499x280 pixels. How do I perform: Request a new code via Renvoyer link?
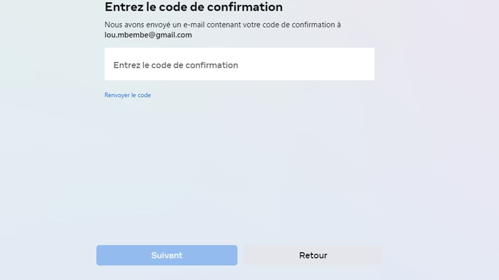[x=128, y=95]
